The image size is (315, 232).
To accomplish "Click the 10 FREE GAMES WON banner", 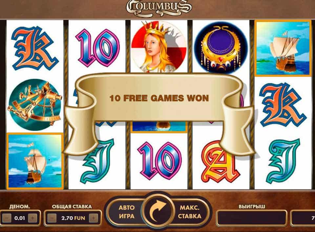I will point(159,98).
